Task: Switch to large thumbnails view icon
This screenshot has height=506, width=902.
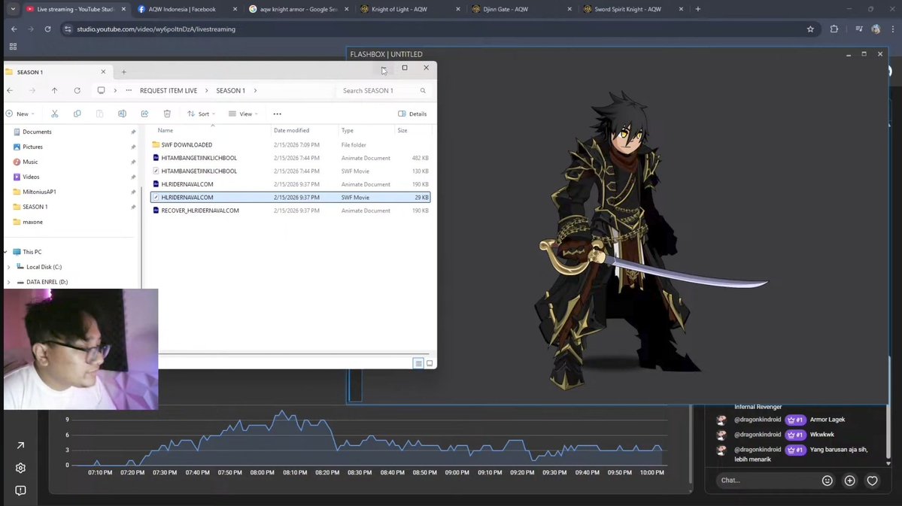Action: tap(430, 363)
